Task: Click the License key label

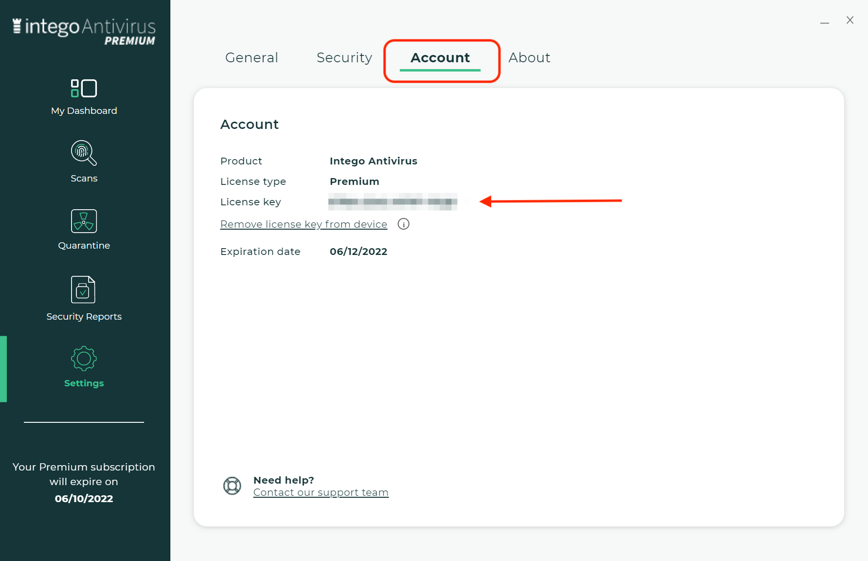Action: [251, 202]
